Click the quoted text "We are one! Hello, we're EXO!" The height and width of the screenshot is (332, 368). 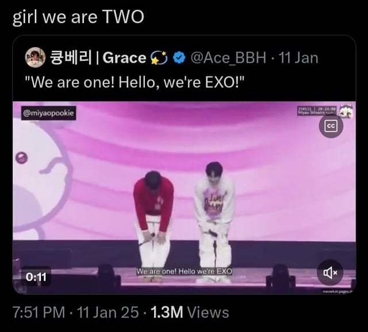(135, 82)
